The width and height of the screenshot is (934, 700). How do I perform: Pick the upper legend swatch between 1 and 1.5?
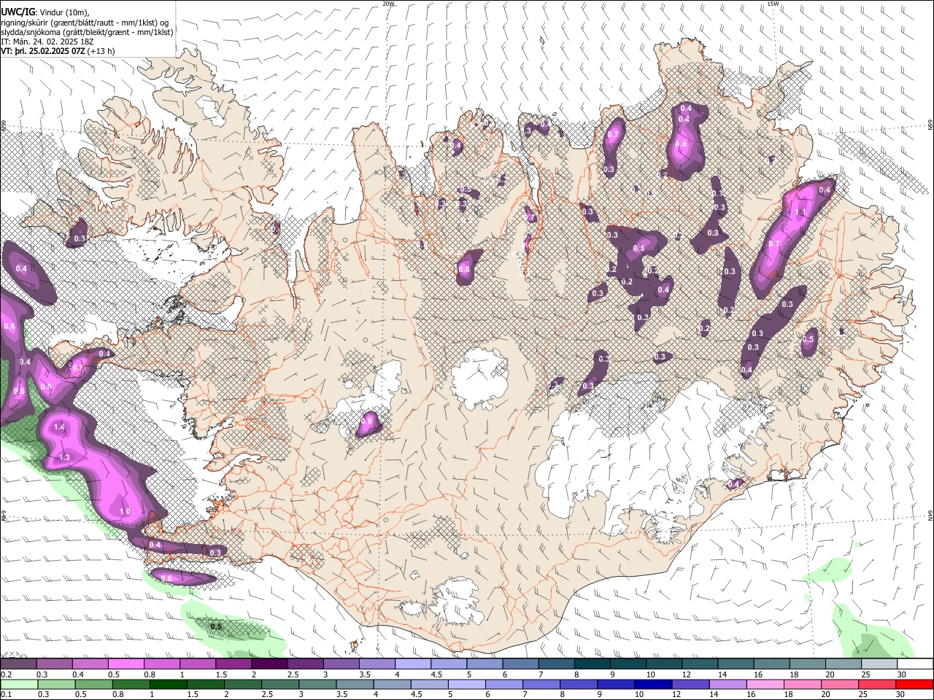coord(198,664)
